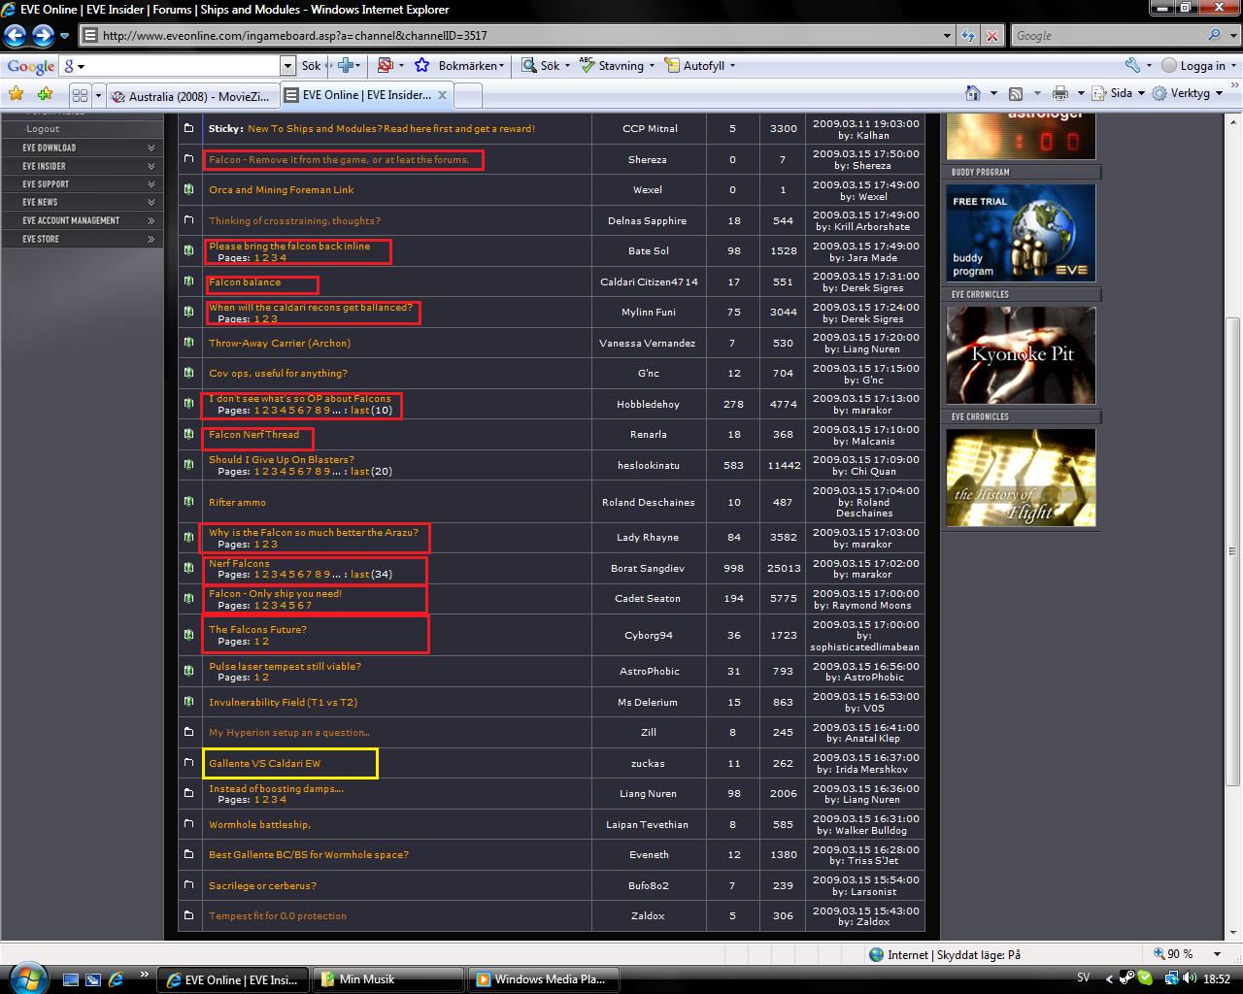1243x994 pixels.
Task: Open the Free Trial buddy program banner
Action: (1022, 233)
